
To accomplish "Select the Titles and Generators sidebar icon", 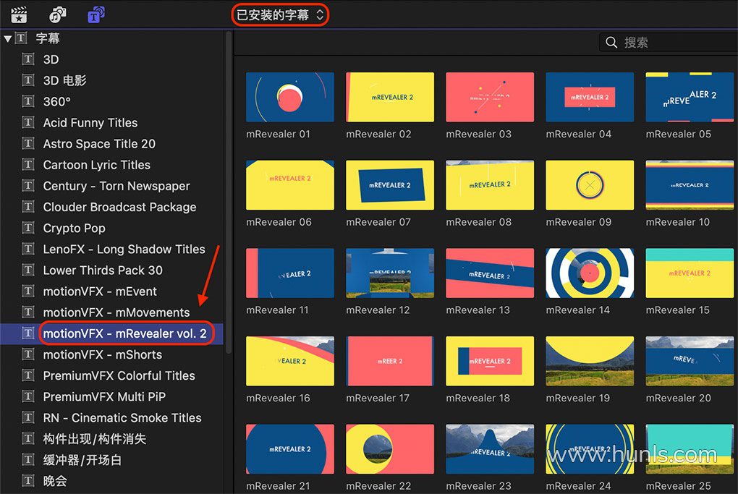I will [96, 14].
